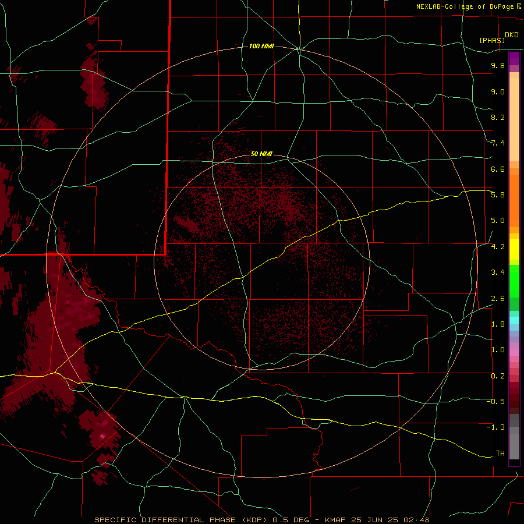Select the 1.8 value on the color scale
This screenshot has width=524, height=524.
(498, 324)
